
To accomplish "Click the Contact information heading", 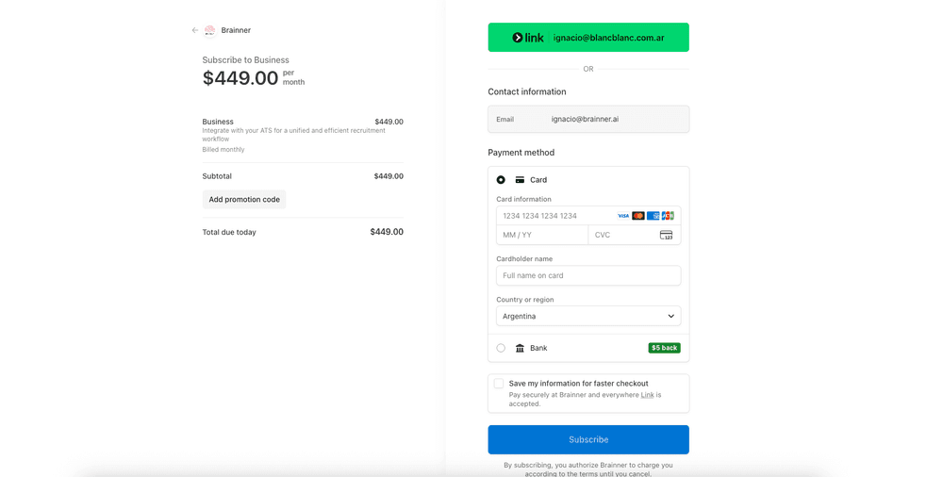I will (x=527, y=92).
